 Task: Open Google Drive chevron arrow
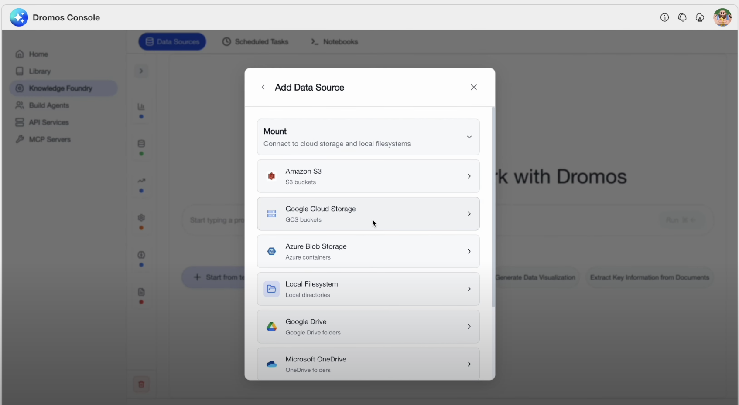[x=469, y=327]
